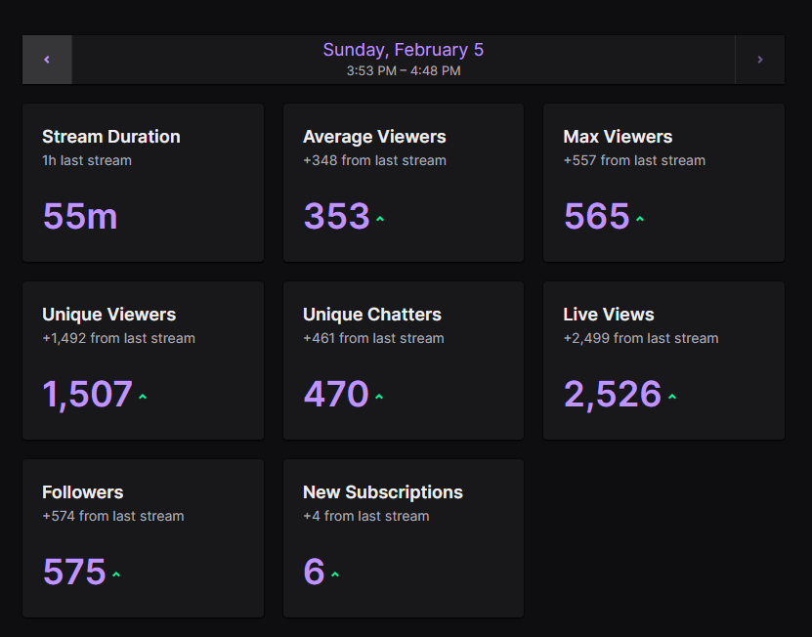The width and height of the screenshot is (812, 637).
Task: Click the 3:53 PM – 4:48 PM time range
Action: pyautogui.click(x=404, y=71)
